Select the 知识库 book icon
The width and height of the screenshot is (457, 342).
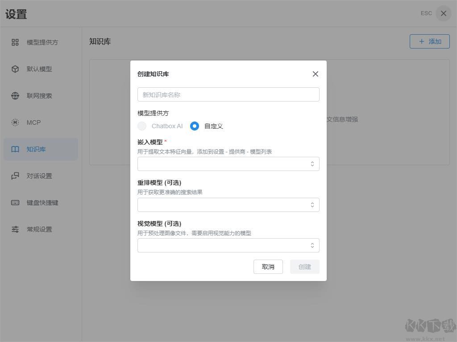coord(15,149)
